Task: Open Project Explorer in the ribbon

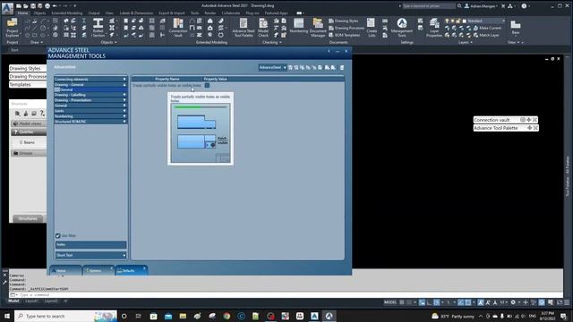Action: point(12,28)
